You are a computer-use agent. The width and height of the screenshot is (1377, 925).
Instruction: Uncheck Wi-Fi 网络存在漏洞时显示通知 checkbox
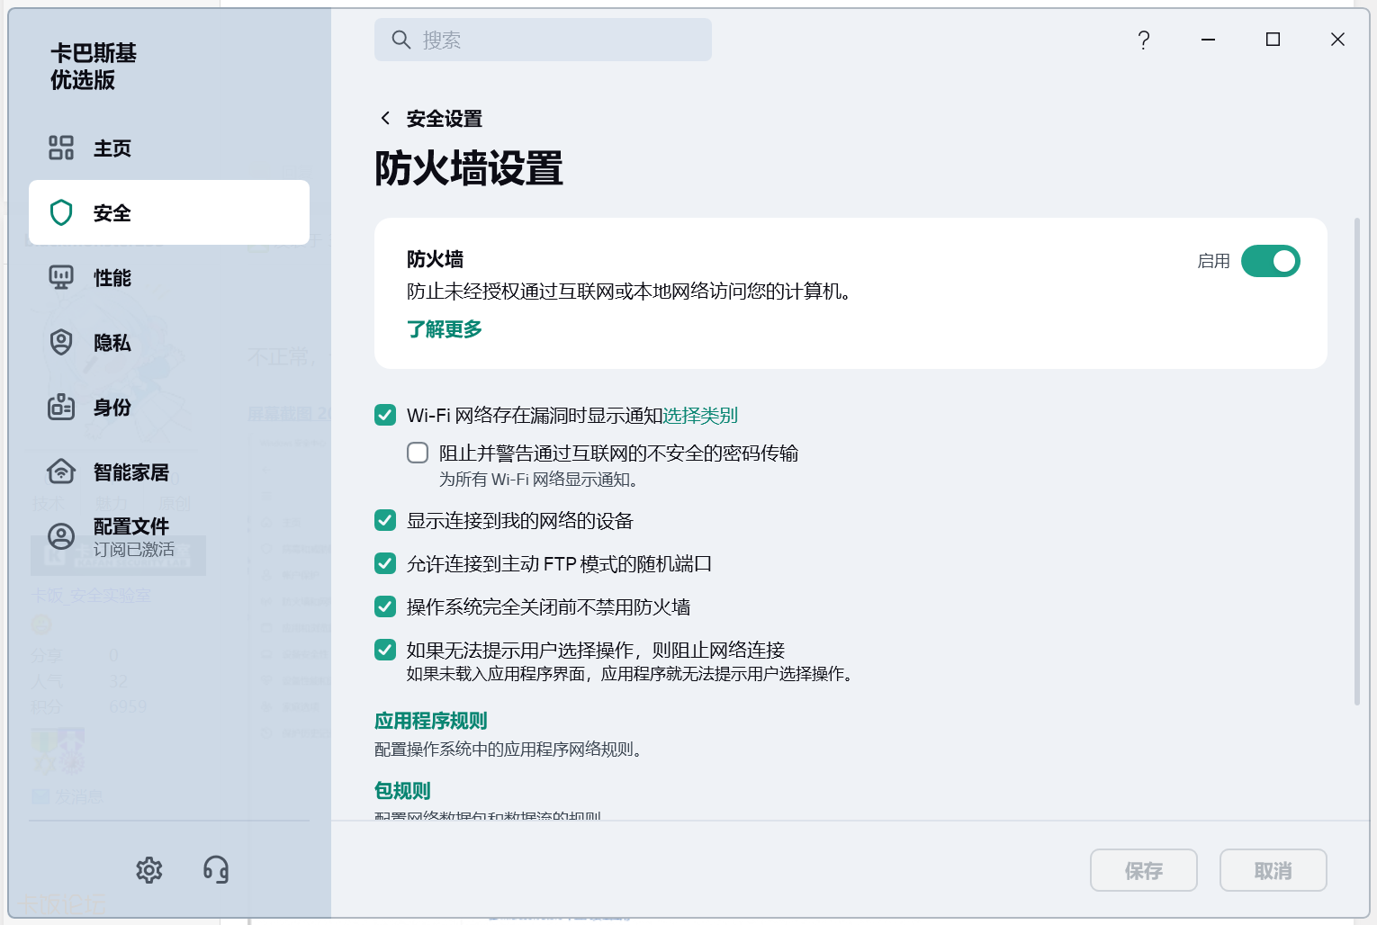(385, 415)
